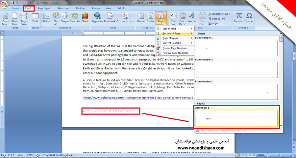Open the Header dropdown
This screenshot has width=296, height=158.
(x=141, y=18)
